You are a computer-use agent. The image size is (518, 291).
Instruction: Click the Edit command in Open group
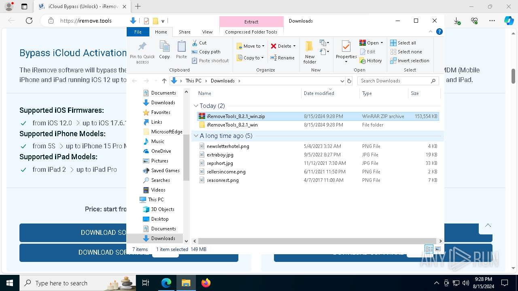coord(367,52)
